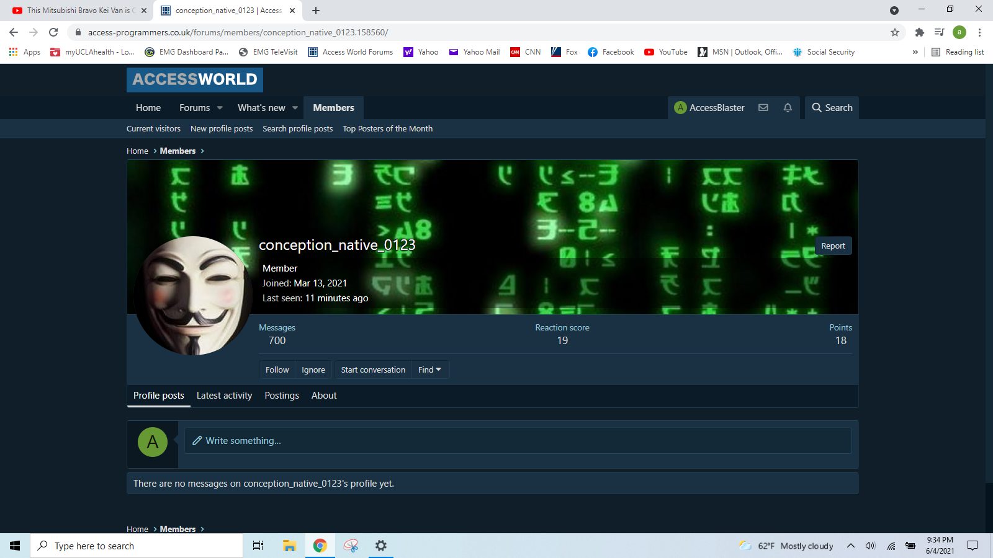The width and height of the screenshot is (993, 558).
Task: Open a new browser tab
Action: pyautogui.click(x=316, y=11)
